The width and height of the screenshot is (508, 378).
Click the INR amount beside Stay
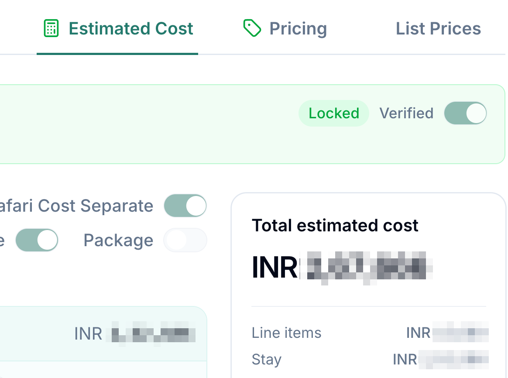point(441,360)
